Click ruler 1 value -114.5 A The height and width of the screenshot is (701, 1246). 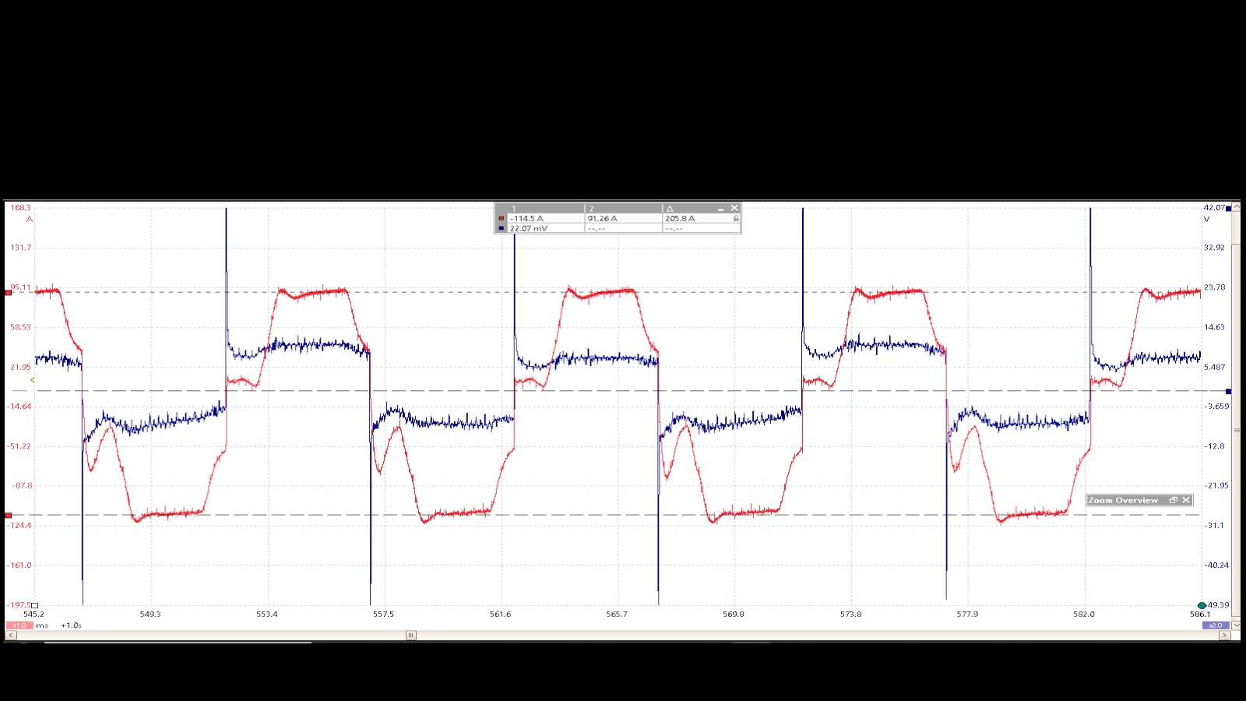click(527, 219)
